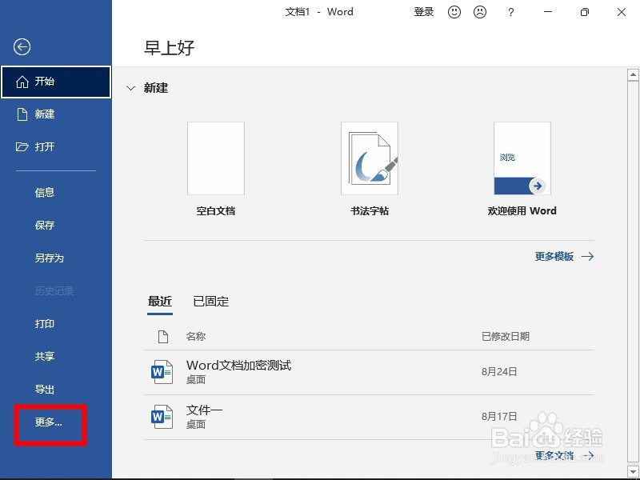Click the scrollbar up arrow
Screen dimensions: 640x480
[633, 74]
